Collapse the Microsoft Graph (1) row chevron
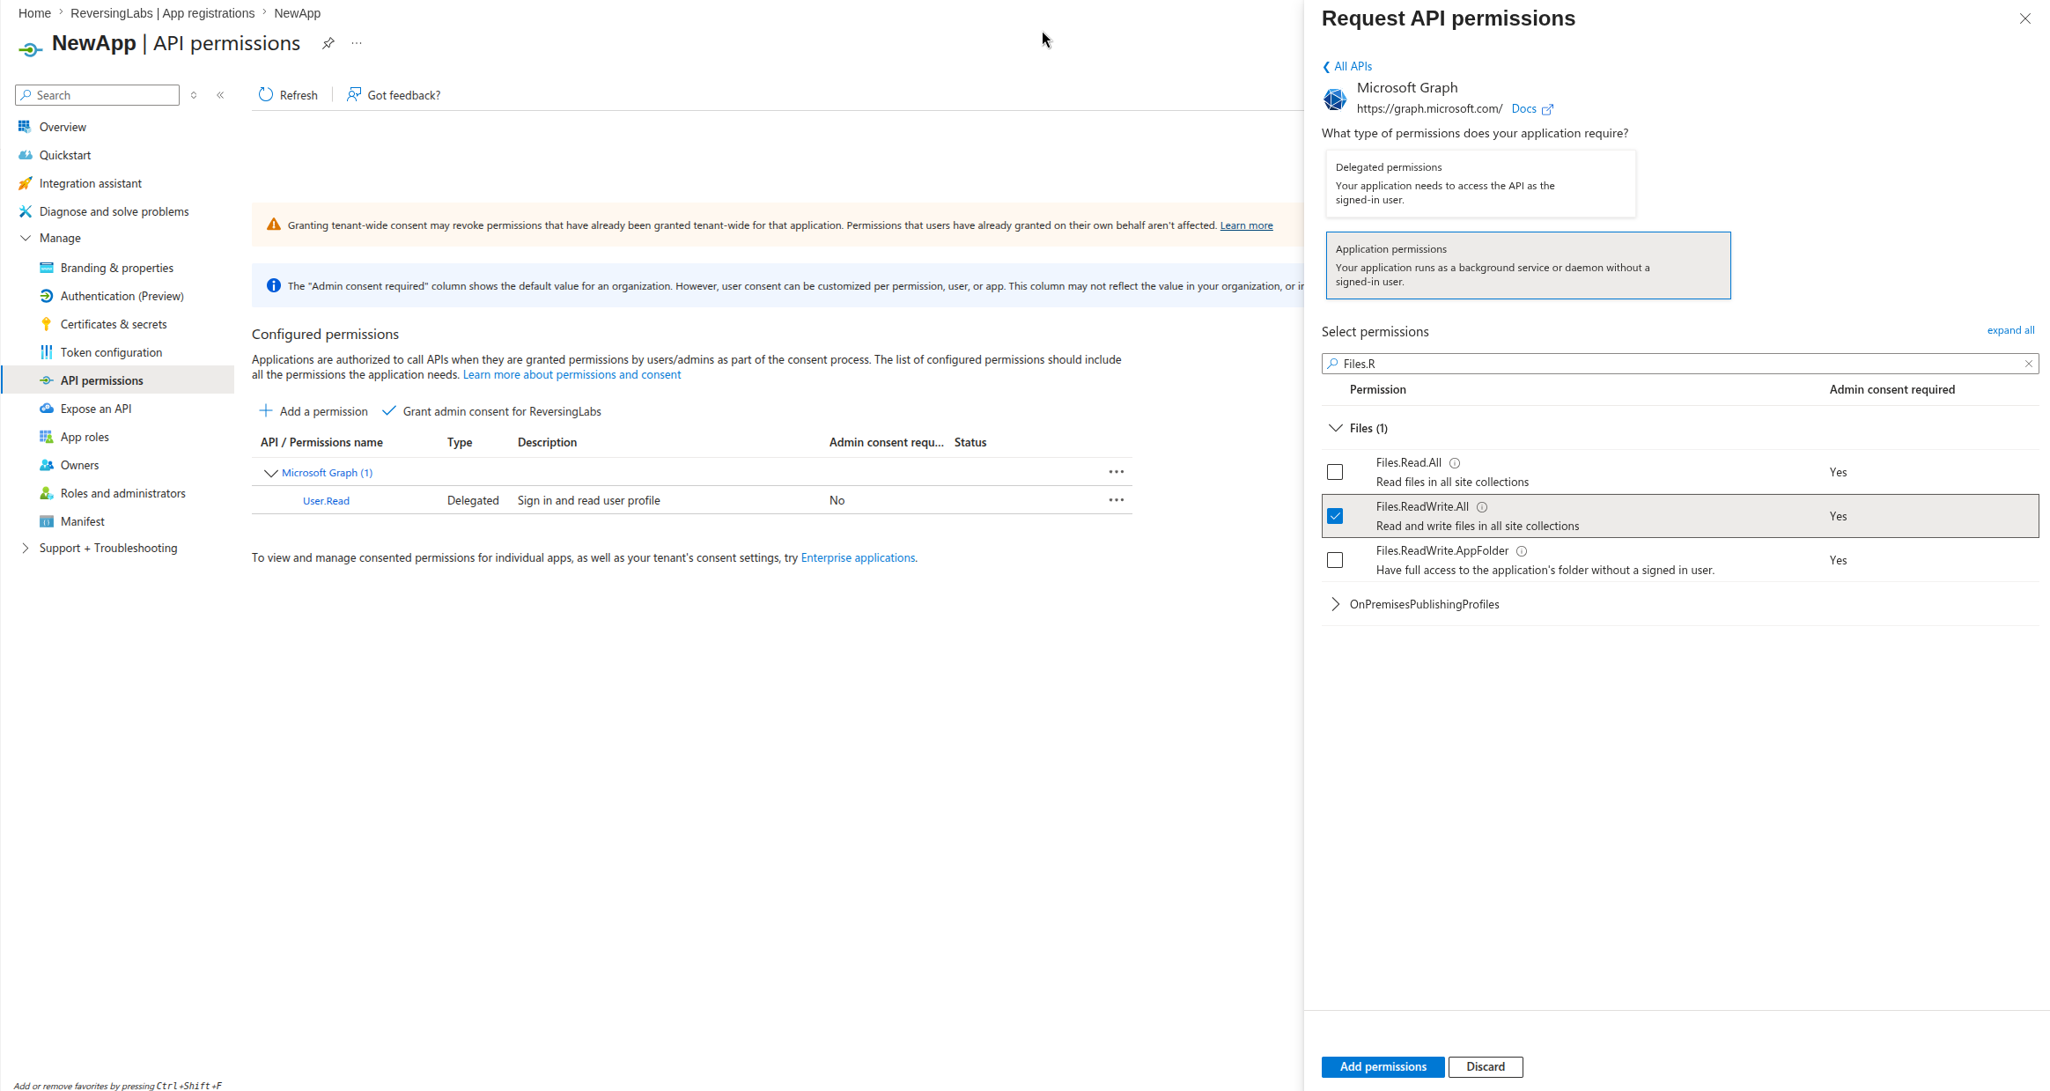The image size is (2050, 1091). click(271, 473)
